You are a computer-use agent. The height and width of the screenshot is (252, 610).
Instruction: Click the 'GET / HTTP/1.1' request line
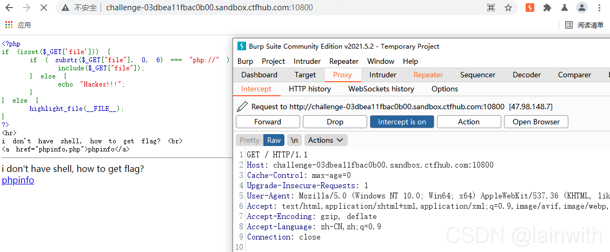[x=277, y=155]
